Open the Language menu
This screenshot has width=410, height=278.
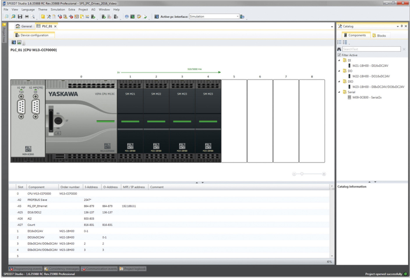point(28,10)
